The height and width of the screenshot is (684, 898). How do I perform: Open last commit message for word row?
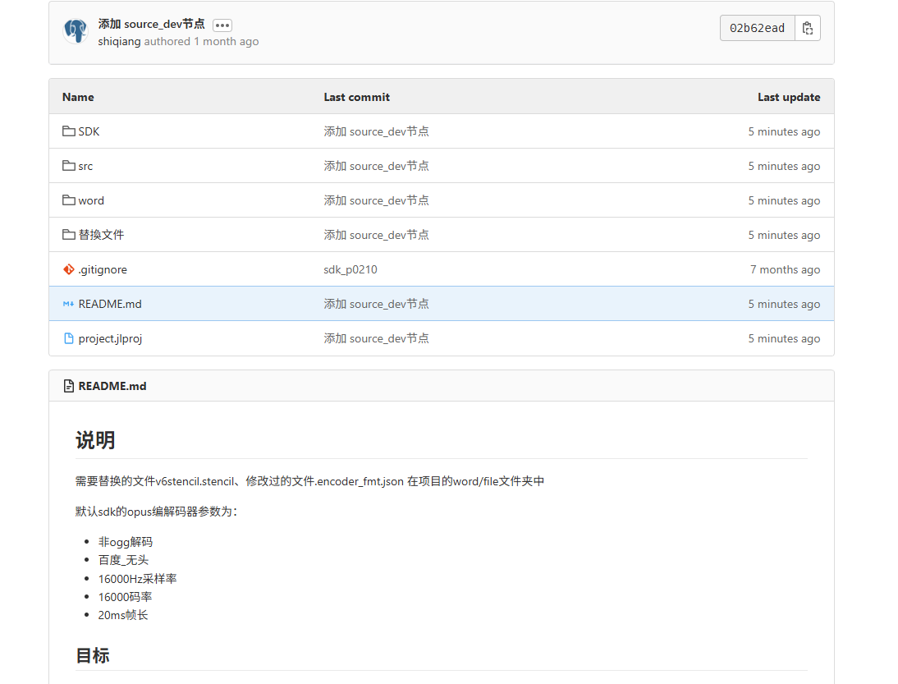coord(376,200)
